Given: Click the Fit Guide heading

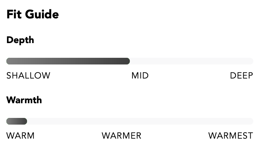Looking at the screenshot, I should point(33,14).
